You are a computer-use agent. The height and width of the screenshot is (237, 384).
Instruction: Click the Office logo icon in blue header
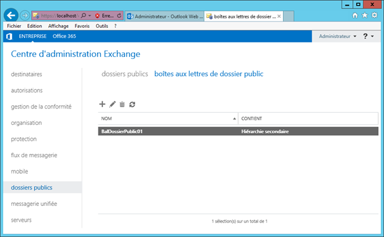click(10, 37)
